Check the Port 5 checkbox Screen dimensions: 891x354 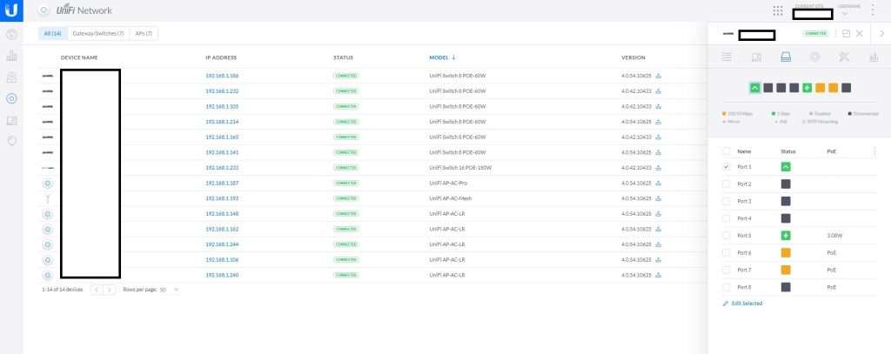pos(727,235)
